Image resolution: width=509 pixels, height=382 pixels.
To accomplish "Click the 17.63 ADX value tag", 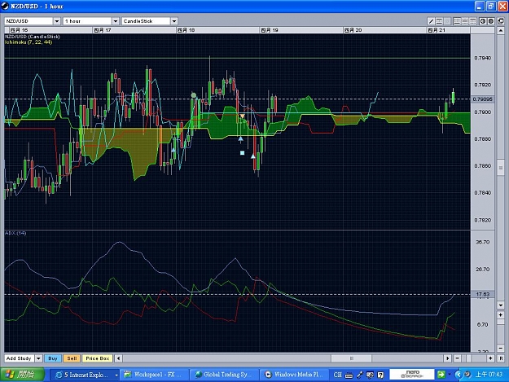I will 483,294.
